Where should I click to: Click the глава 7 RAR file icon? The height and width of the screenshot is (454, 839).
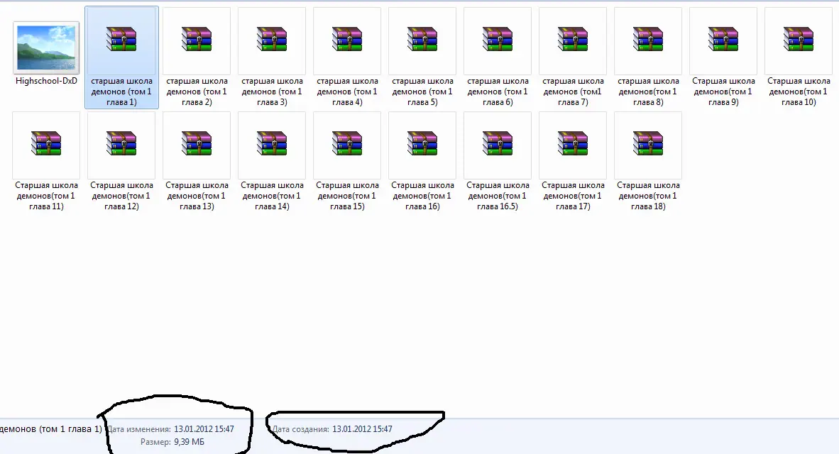tap(573, 39)
